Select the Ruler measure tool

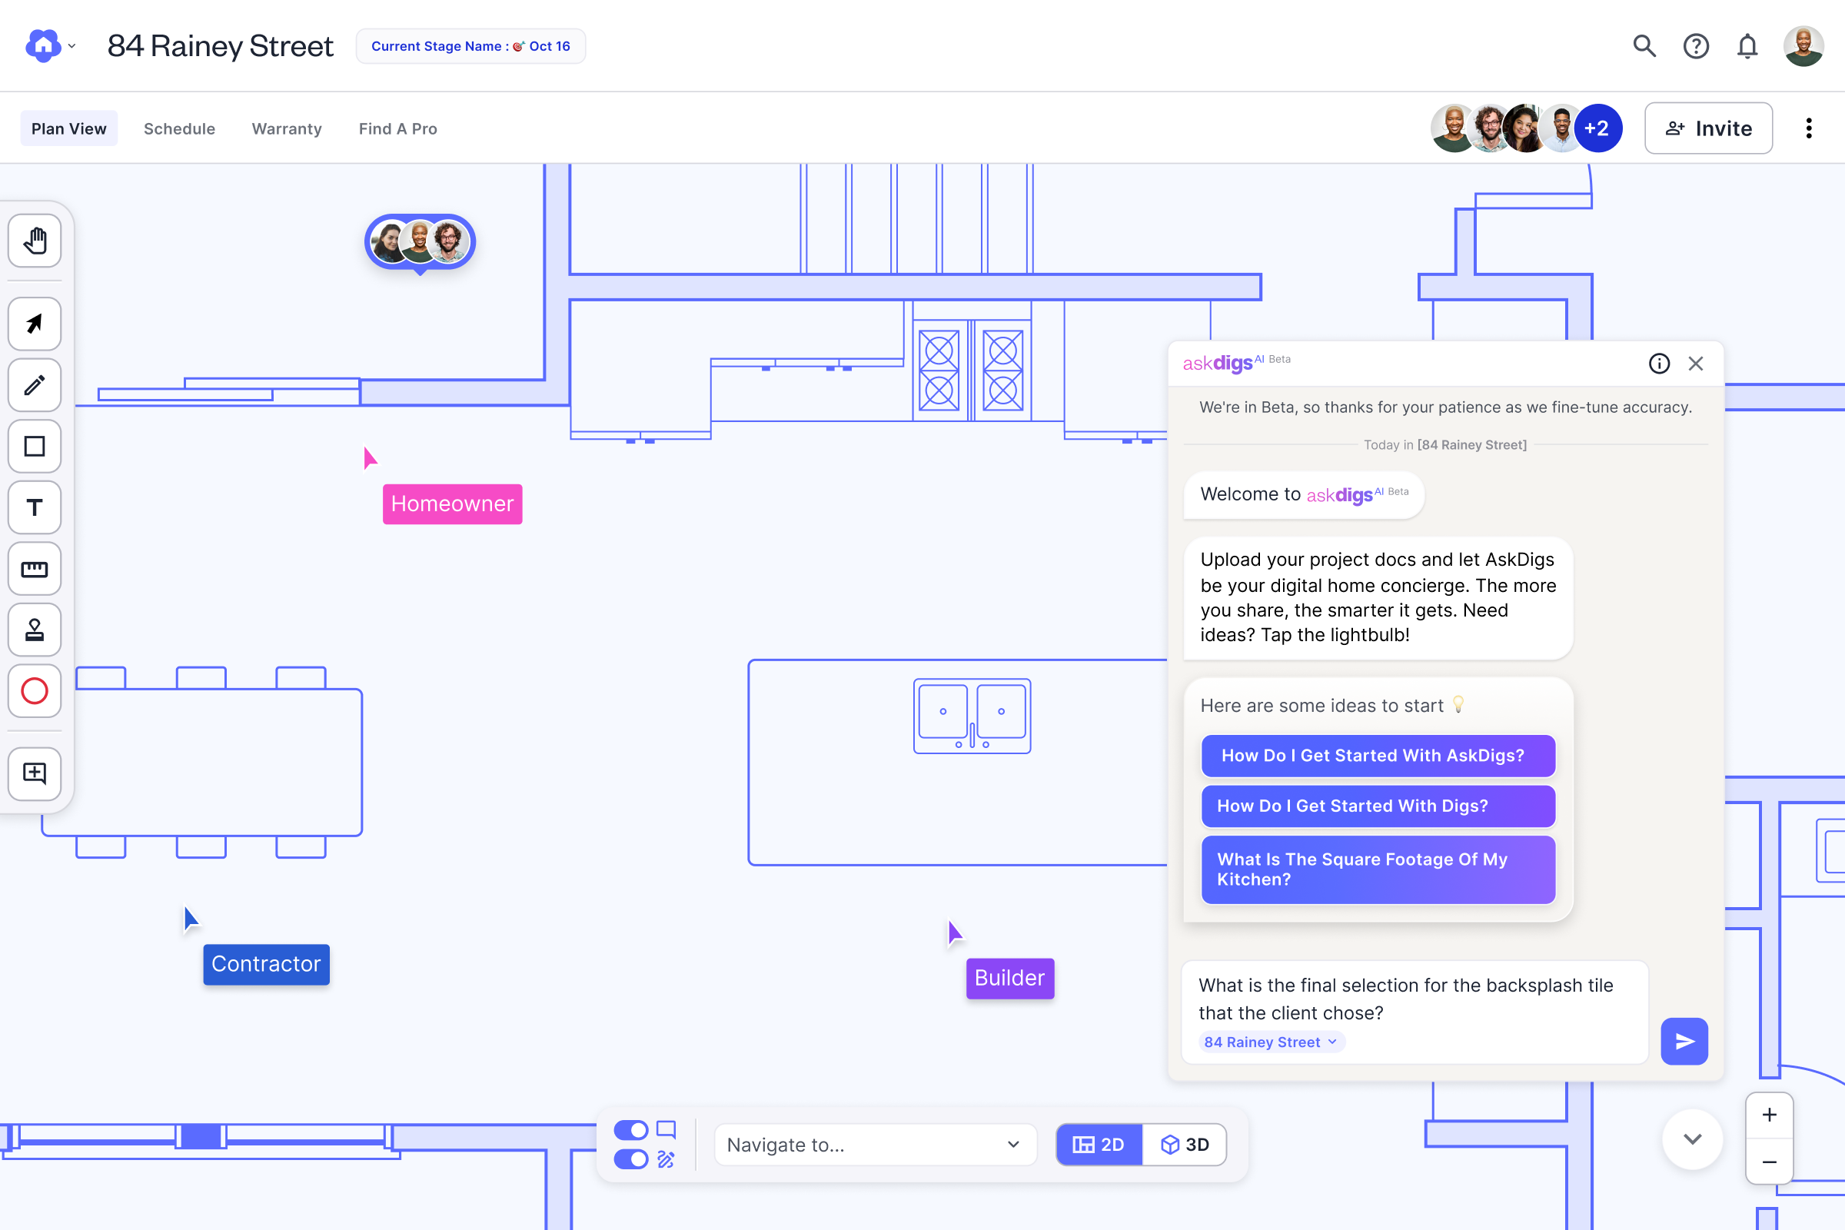click(x=35, y=569)
